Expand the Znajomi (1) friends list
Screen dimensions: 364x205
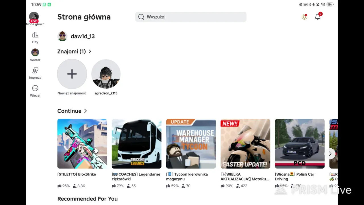[x=90, y=52]
